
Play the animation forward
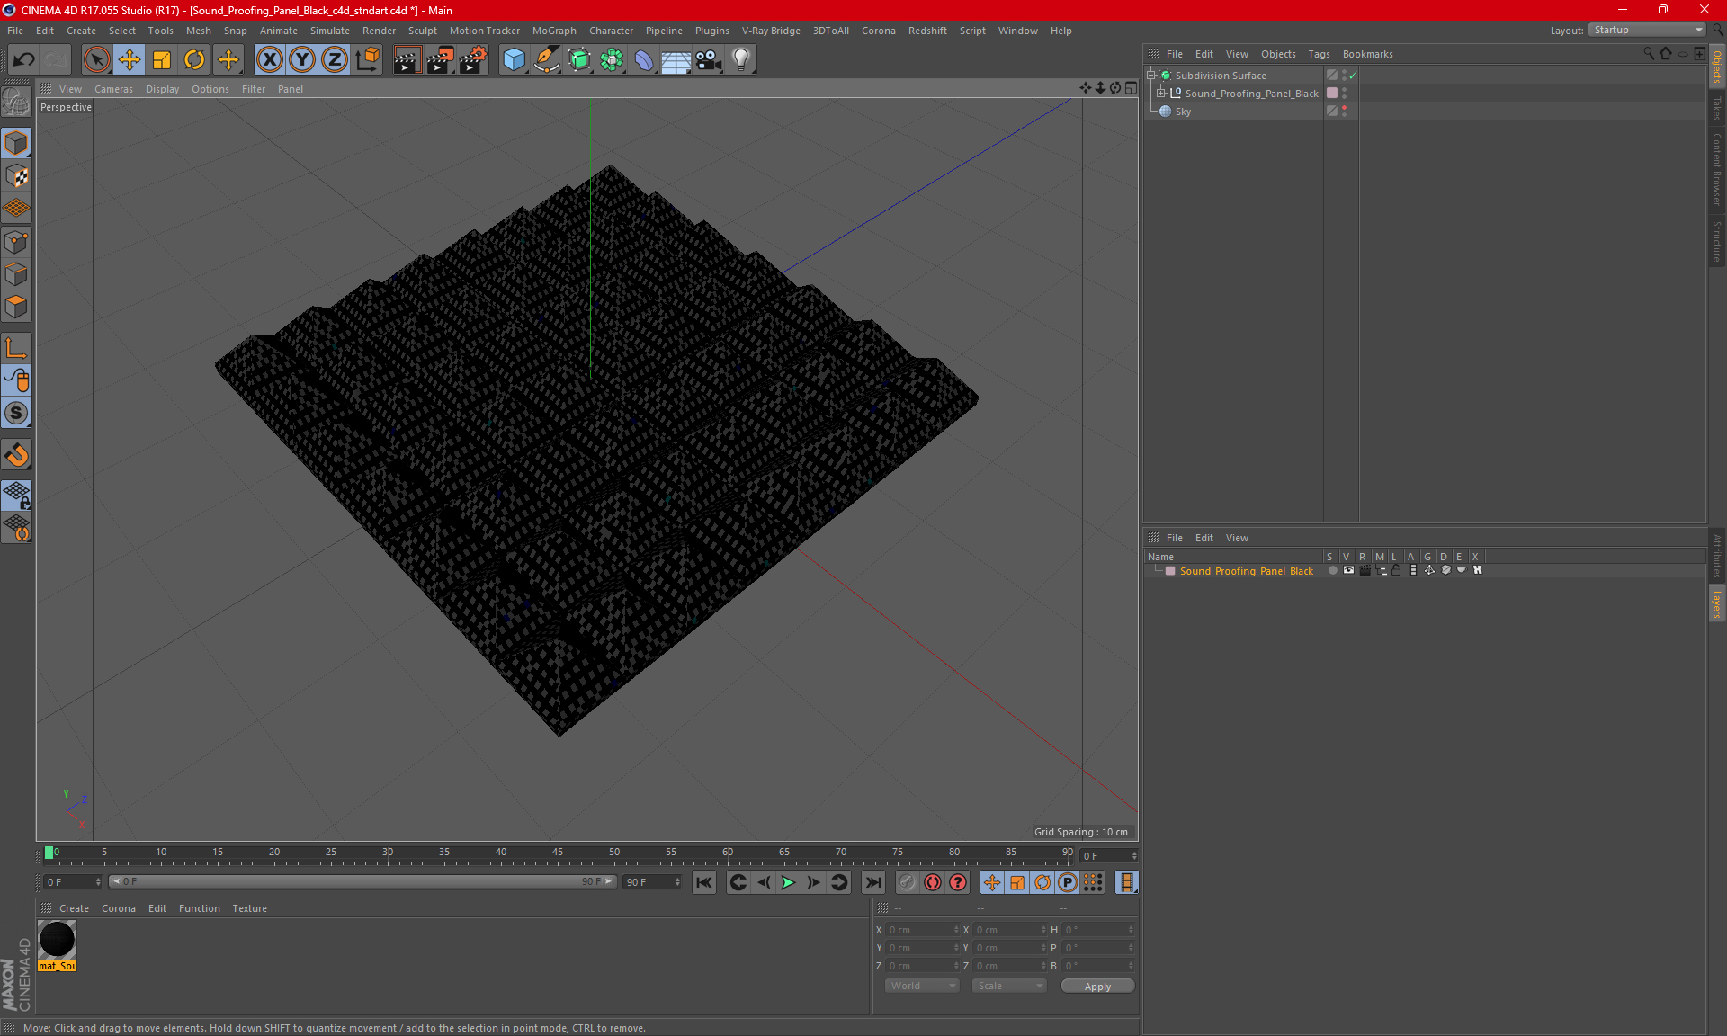(x=788, y=882)
